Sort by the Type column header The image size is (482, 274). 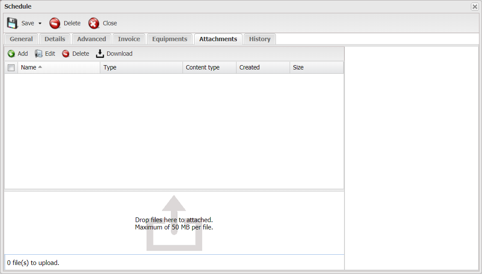pyautogui.click(x=141, y=67)
